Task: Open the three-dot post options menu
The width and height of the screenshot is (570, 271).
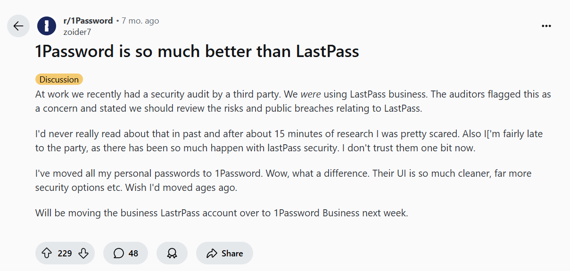Action: point(546,26)
